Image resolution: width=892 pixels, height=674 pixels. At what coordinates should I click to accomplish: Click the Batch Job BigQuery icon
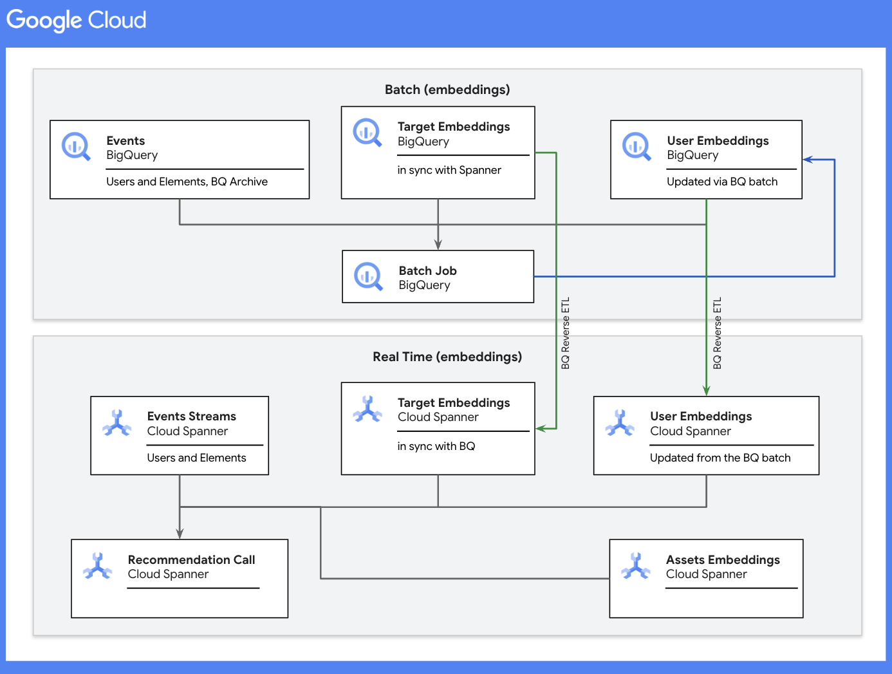click(368, 277)
